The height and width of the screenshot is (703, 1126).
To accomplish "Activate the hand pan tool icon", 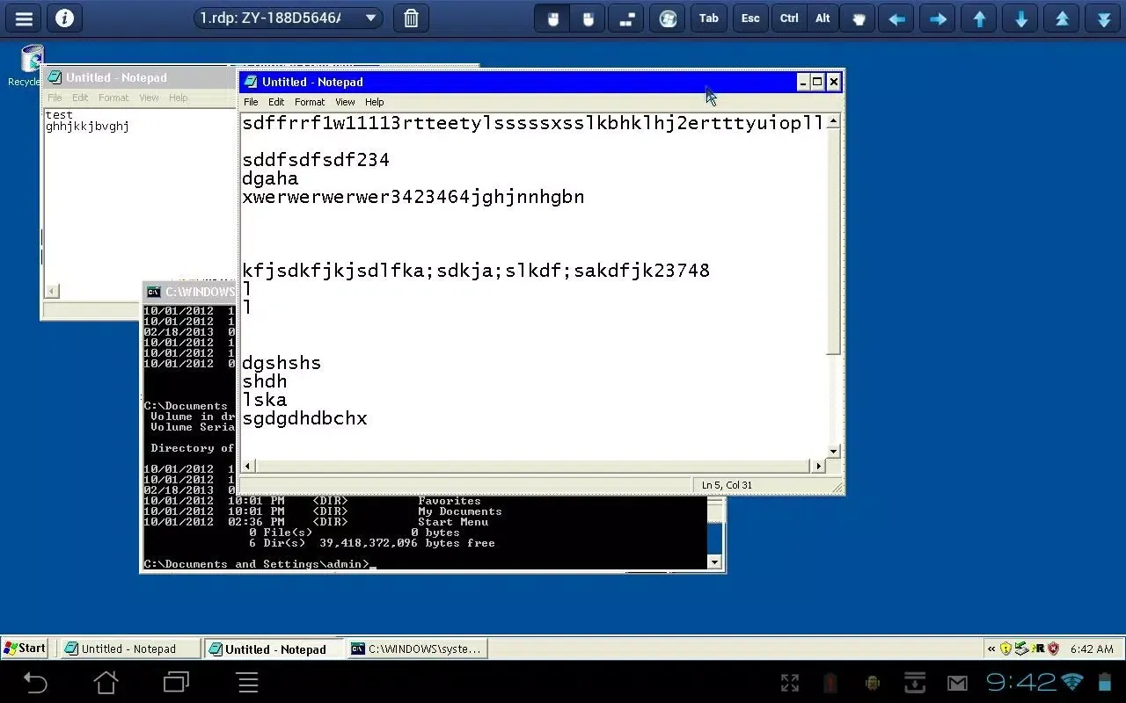I will 859,18.
